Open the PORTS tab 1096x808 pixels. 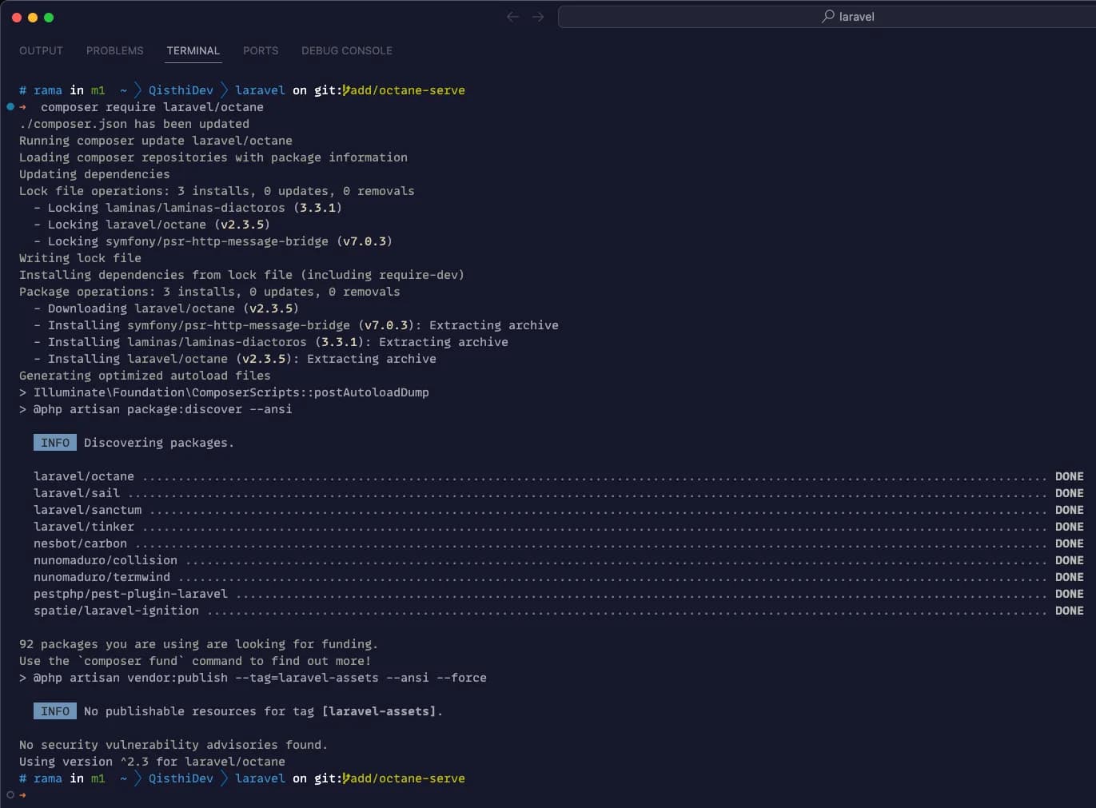tap(260, 50)
